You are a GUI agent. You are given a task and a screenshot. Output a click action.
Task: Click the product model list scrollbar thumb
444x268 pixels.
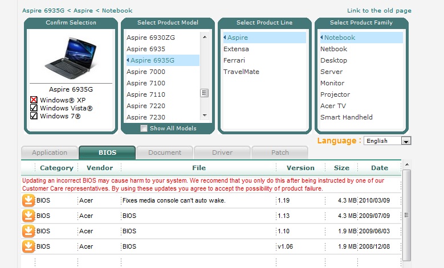coord(205,93)
